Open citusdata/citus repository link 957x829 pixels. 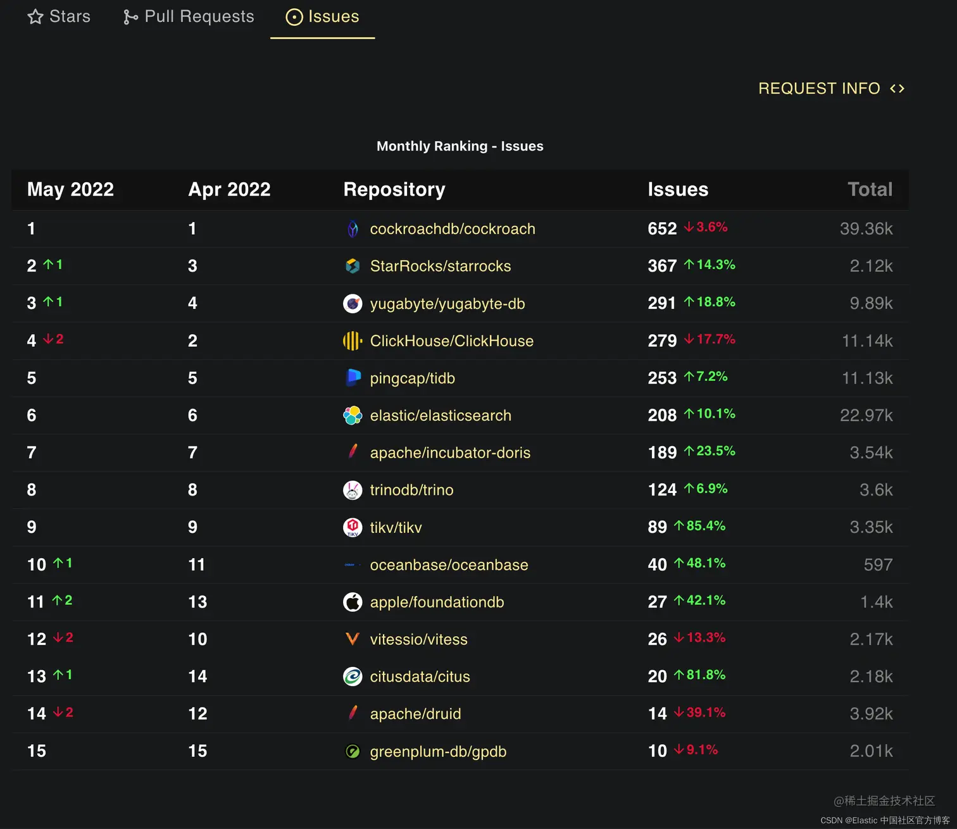(x=420, y=676)
